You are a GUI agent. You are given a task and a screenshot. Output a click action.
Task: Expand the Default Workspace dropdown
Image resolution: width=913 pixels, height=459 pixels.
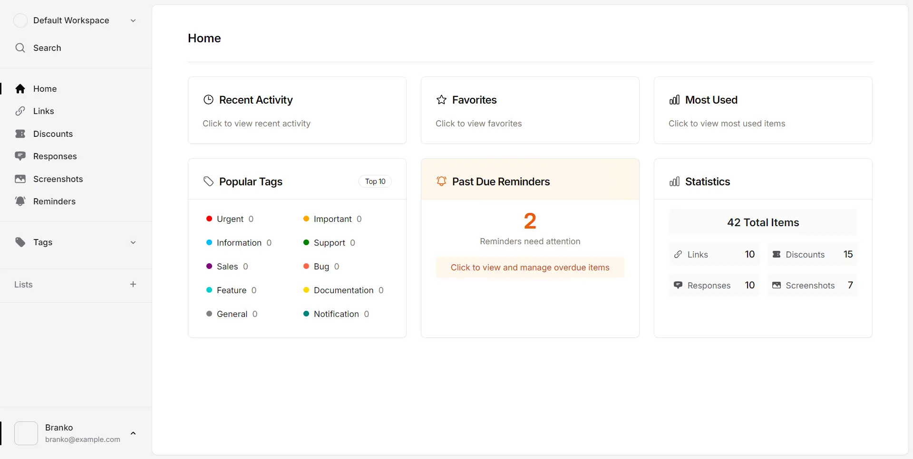[133, 20]
